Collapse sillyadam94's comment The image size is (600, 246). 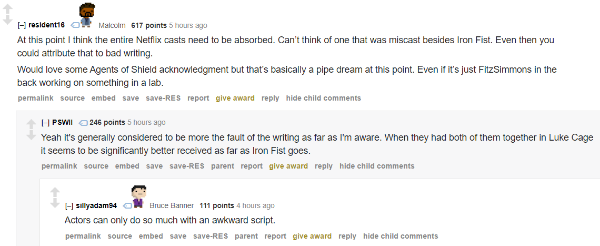click(x=69, y=206)
